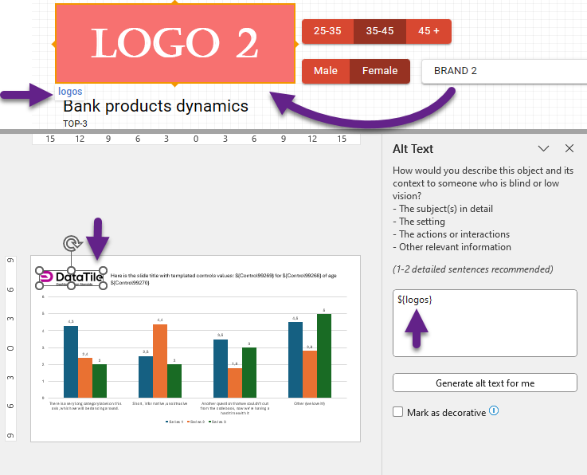Image resolution: width=587 pixels, height=475 pixels.
Task: Close the Alt Text pane
Action: (x=569, y=148)
